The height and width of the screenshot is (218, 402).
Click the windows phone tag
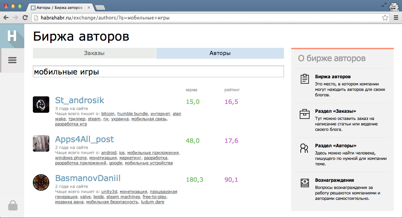coord(71,158)
